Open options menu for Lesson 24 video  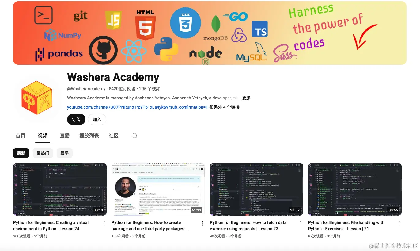104,223
